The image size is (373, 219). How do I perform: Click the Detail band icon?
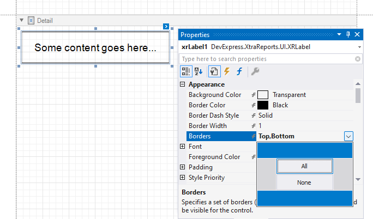(31, 21)
